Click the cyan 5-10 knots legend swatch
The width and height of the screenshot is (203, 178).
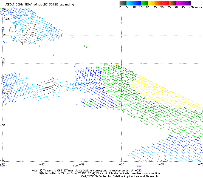coord(130,3)
